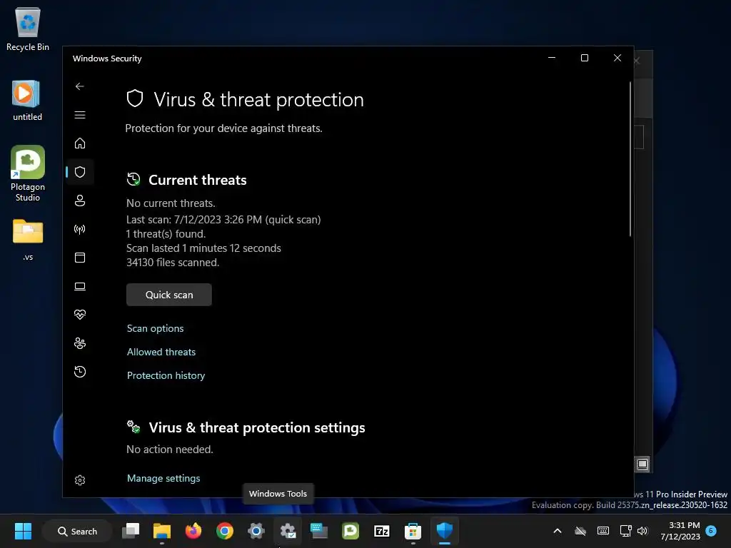The height and width of the screenshot is (548, 731).
Task: Open Settings gear app on taskbar
Action: [x=256, y=531]
